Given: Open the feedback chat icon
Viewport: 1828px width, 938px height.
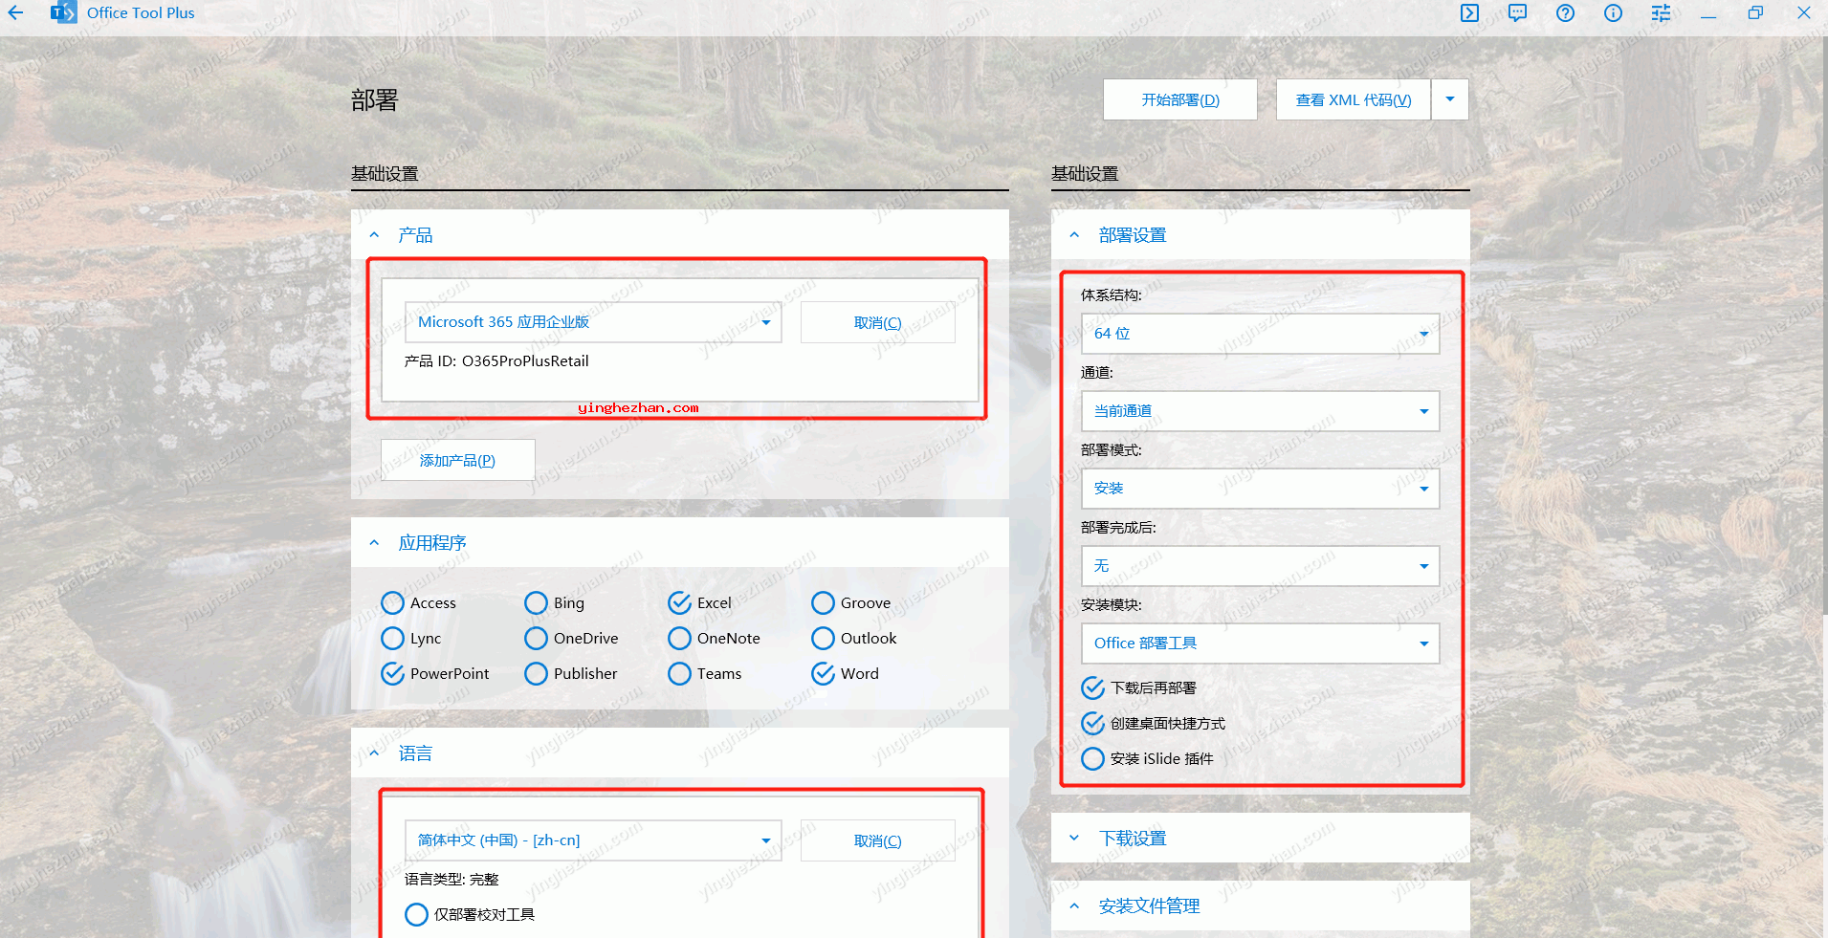Looking at the screenshot, I should pos(1517,13).
